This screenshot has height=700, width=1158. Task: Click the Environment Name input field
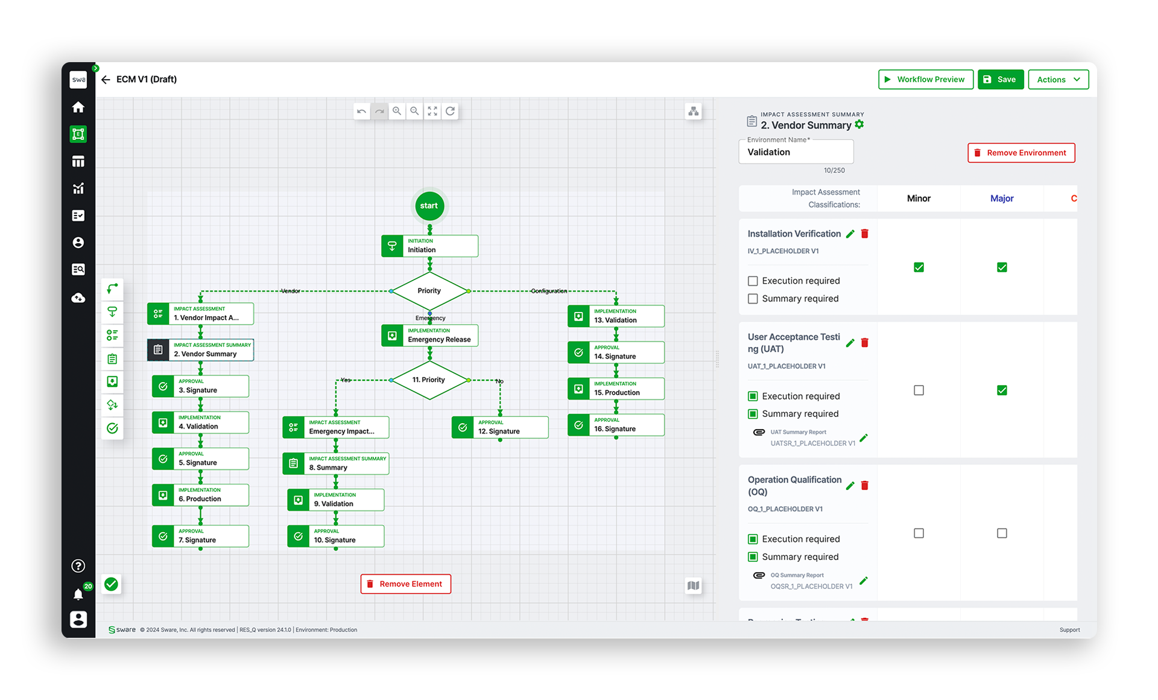pyautogui.click(x=796, y=152)
